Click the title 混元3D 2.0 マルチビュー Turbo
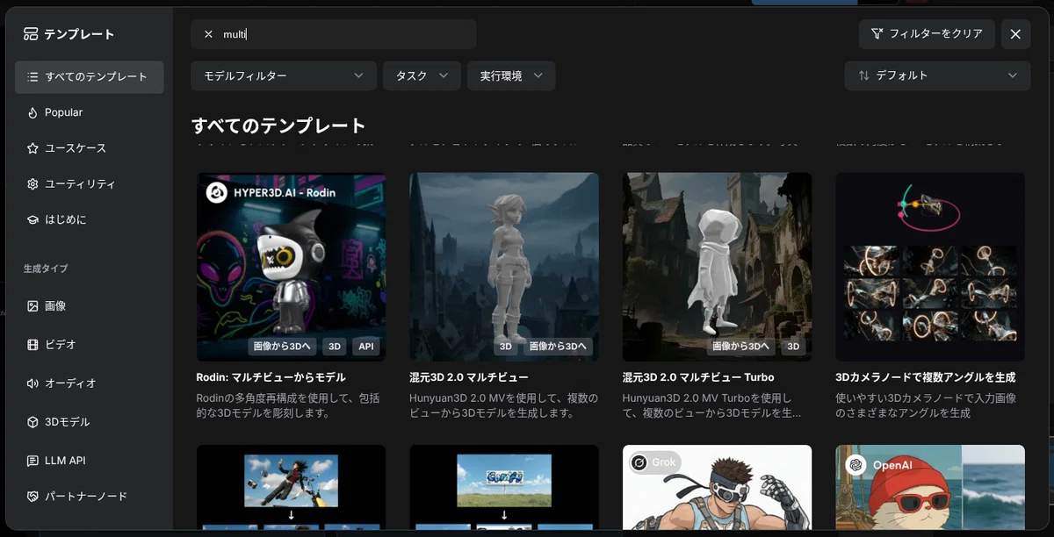This screenshot has width=1054, height=537. click(x=698, y=377)
